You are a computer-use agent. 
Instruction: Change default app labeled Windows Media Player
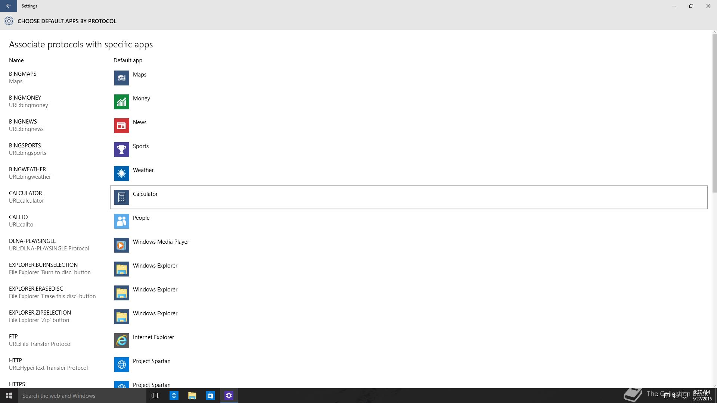click(x=161, y=242)
